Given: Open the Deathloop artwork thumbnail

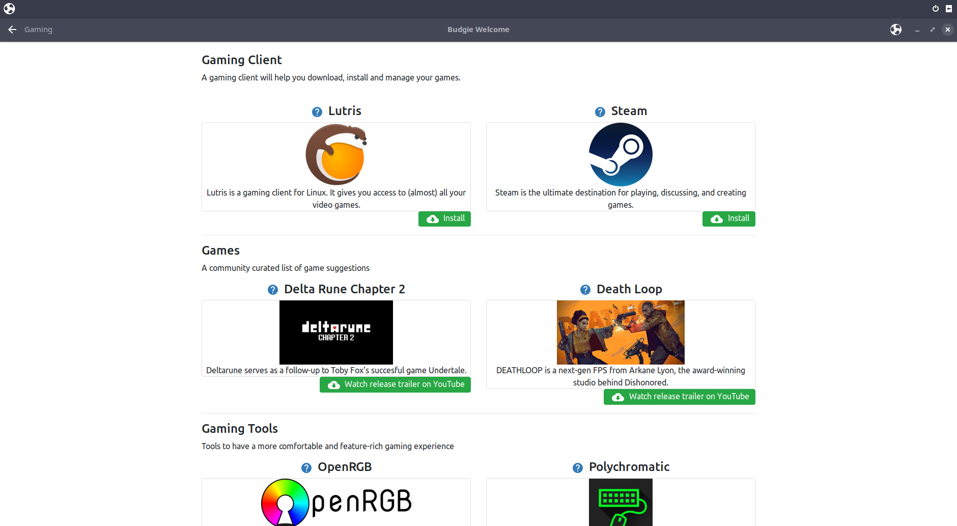Looking at the screenshot, I should tap(621, 332).
